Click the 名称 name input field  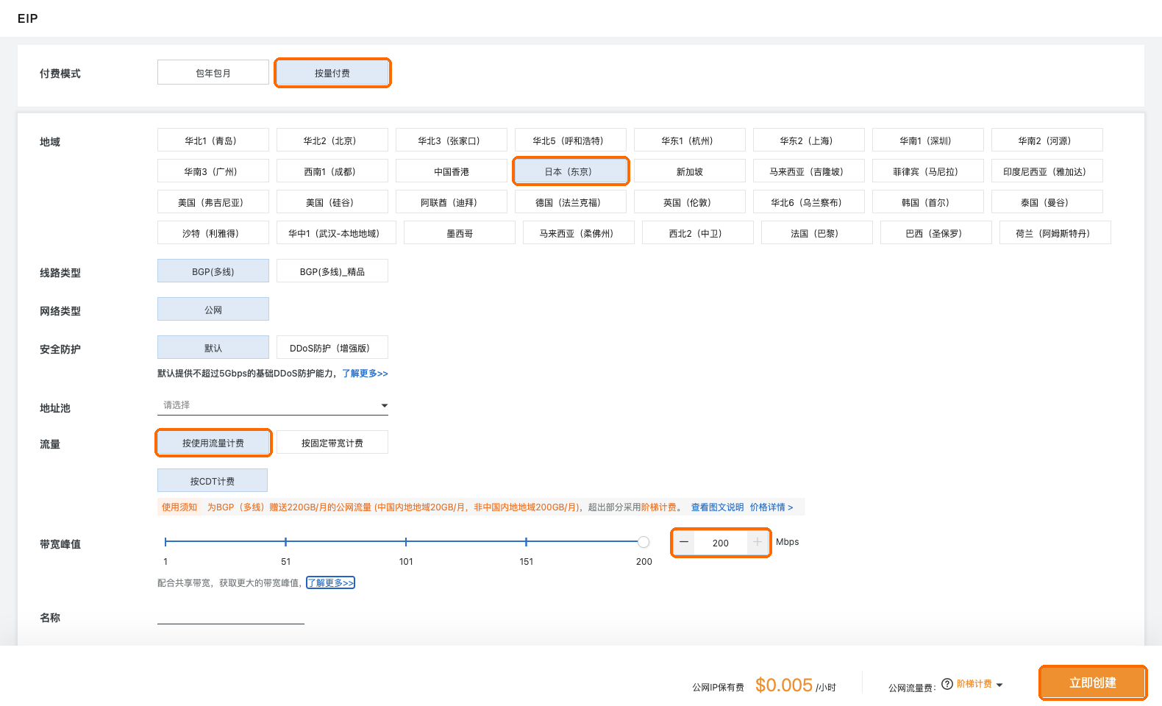(231, 616)
